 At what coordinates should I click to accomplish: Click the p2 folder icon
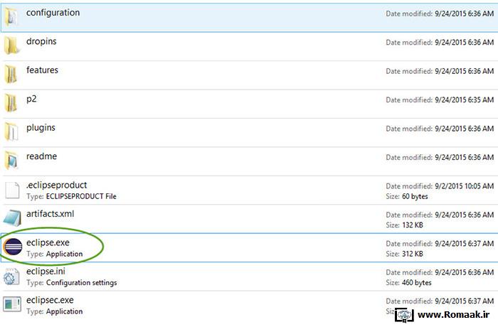click(12, 103)
